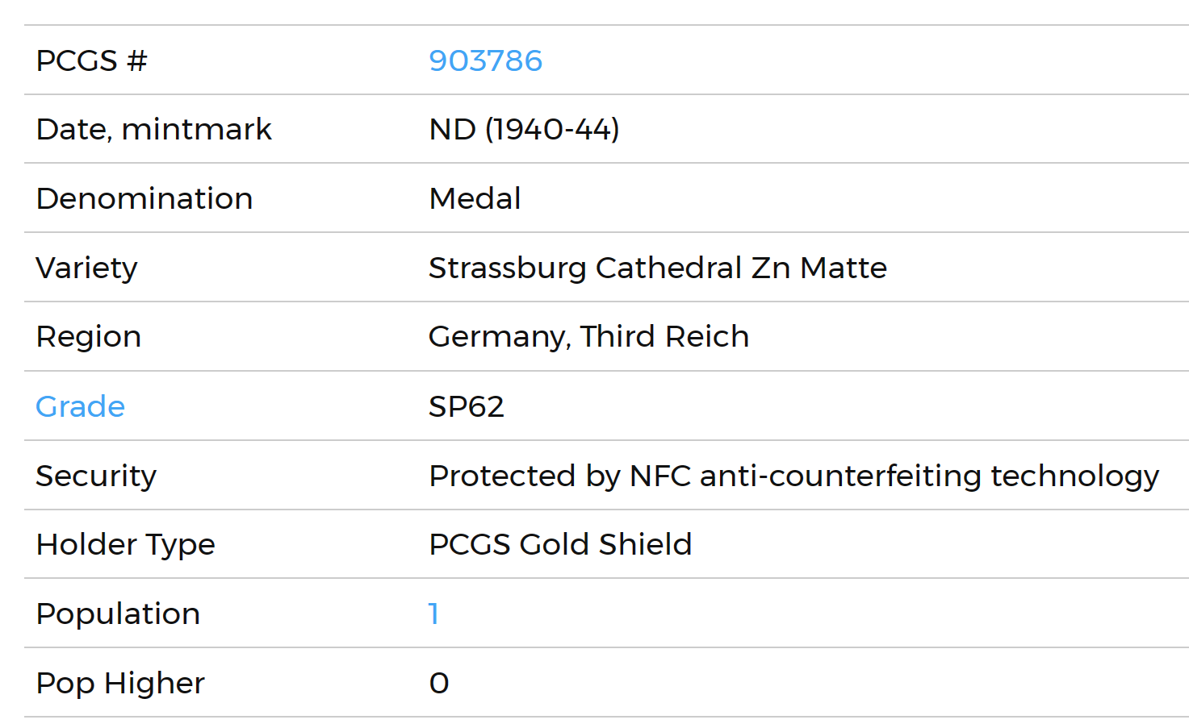Click the SP62 grade value
1189x728 pixels.
coord(466,406)
